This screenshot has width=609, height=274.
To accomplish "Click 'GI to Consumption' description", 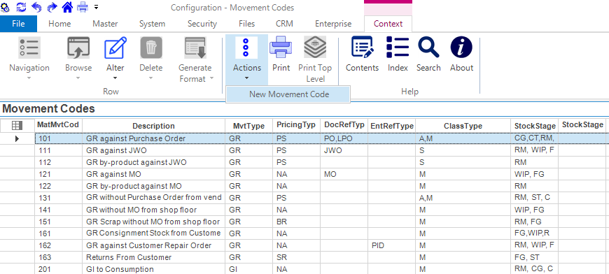I will 153,269.
